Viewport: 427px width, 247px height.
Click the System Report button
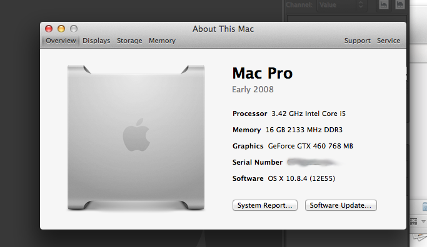coord(265,205)
